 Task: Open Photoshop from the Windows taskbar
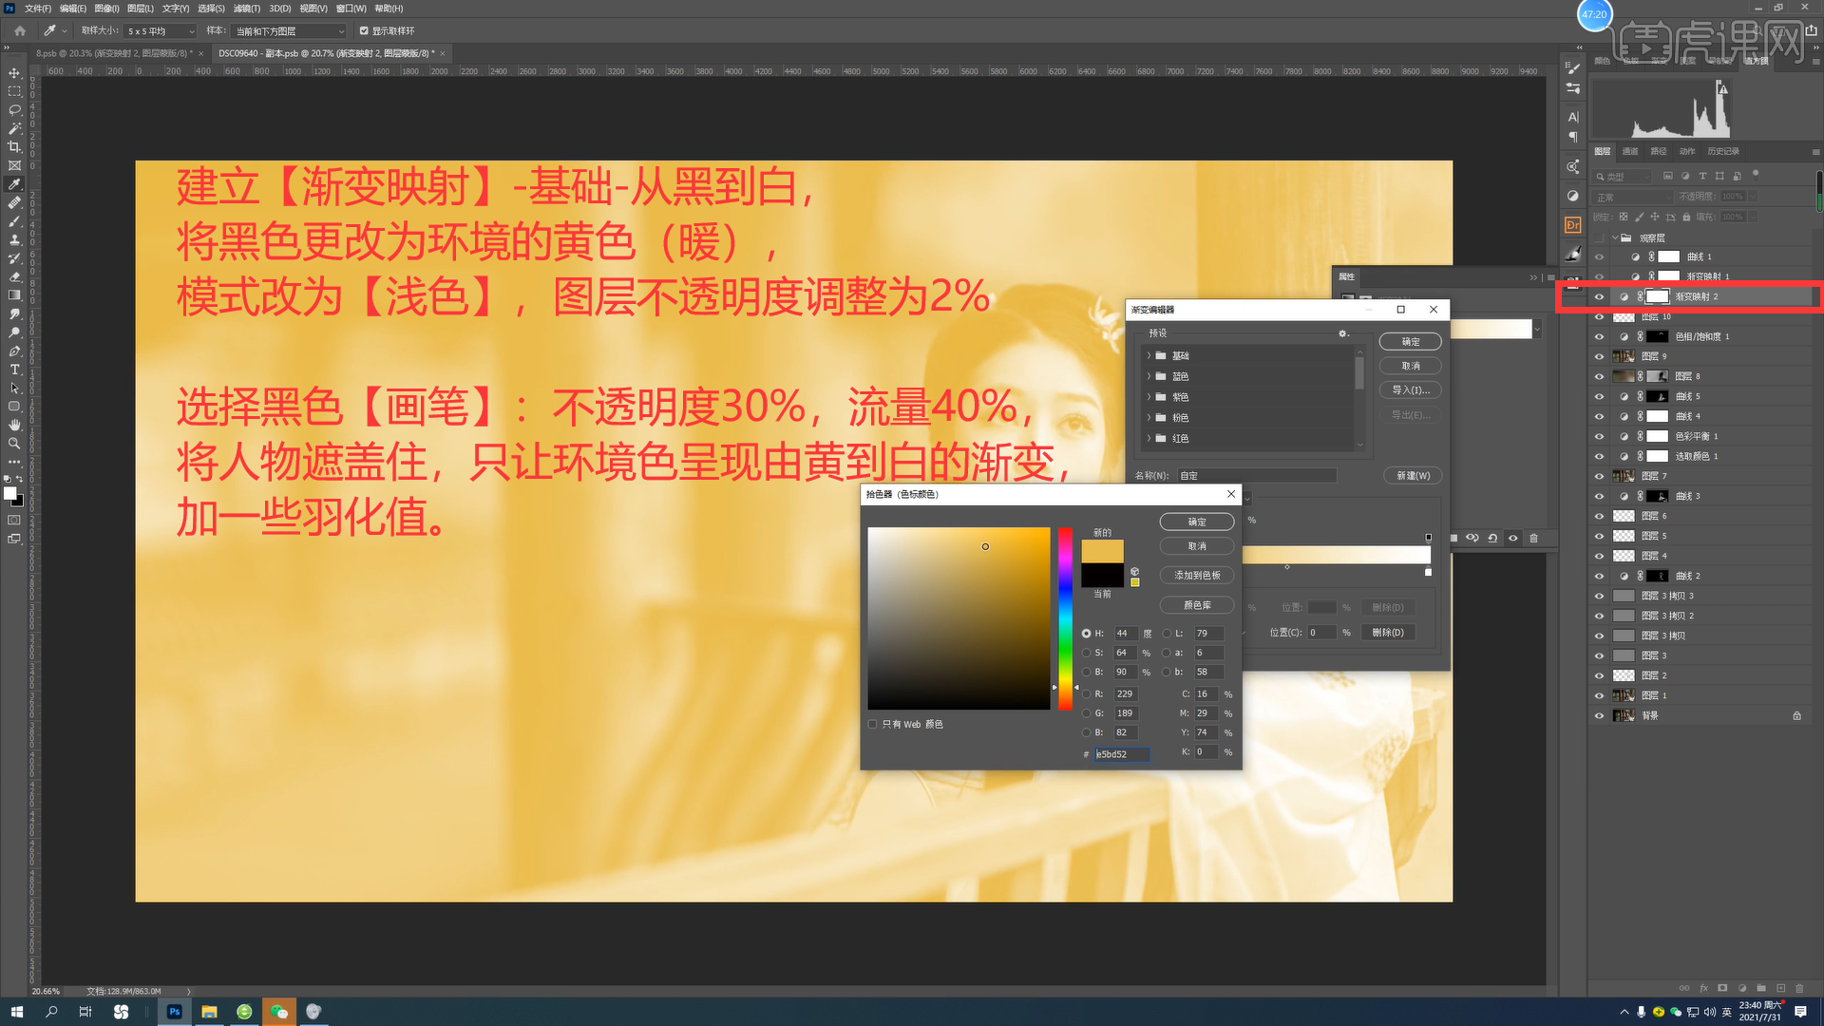(174, 1012)
